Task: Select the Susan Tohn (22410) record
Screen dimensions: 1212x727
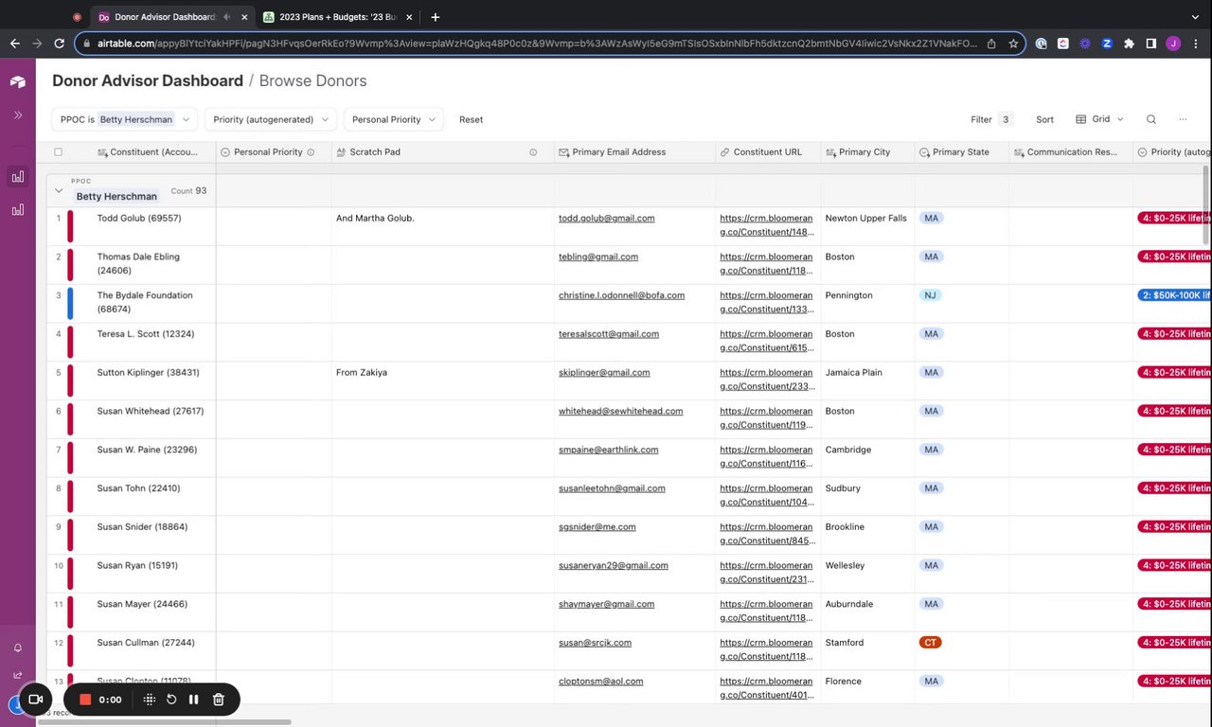Action: (x=138, y=488)
